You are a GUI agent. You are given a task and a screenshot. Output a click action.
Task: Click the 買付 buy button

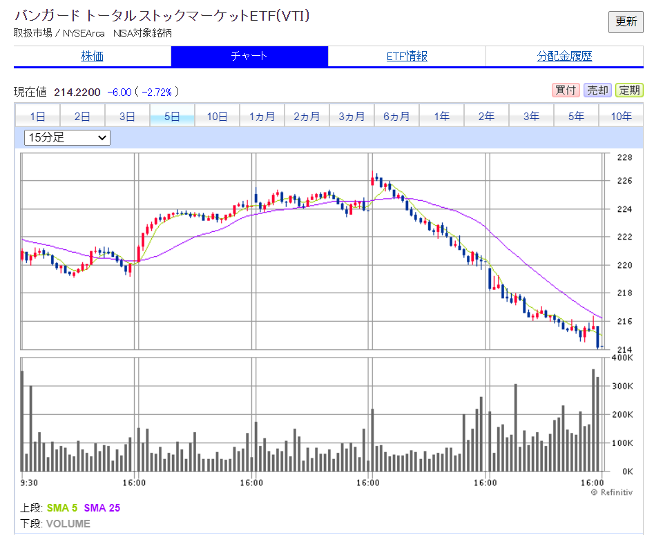coord(566,90)
